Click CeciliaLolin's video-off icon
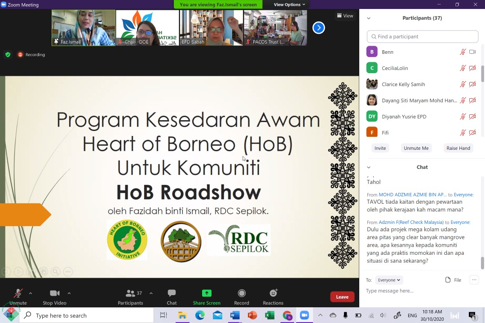 (472, 68)
